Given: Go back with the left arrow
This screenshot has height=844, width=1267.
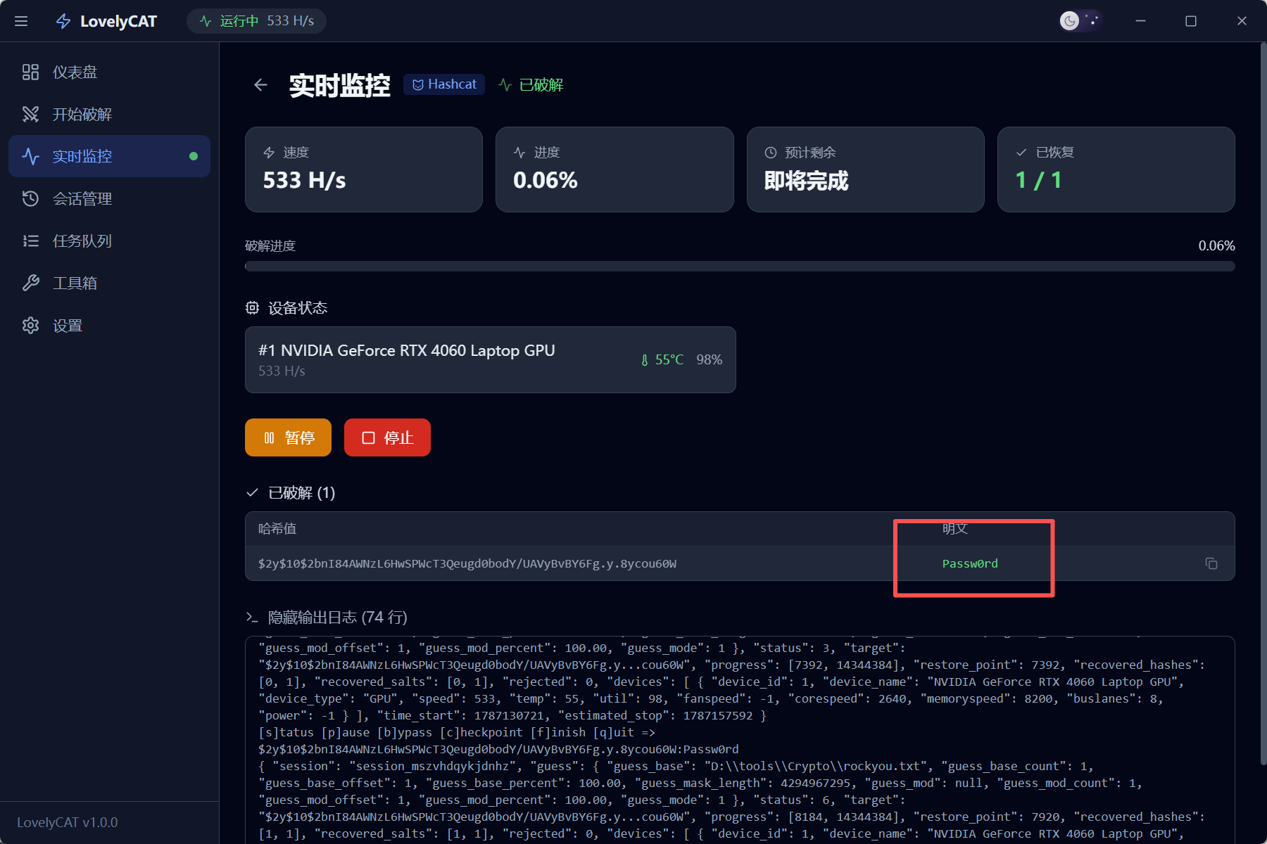Looking at the screenshot, I should tap(260, 85).
